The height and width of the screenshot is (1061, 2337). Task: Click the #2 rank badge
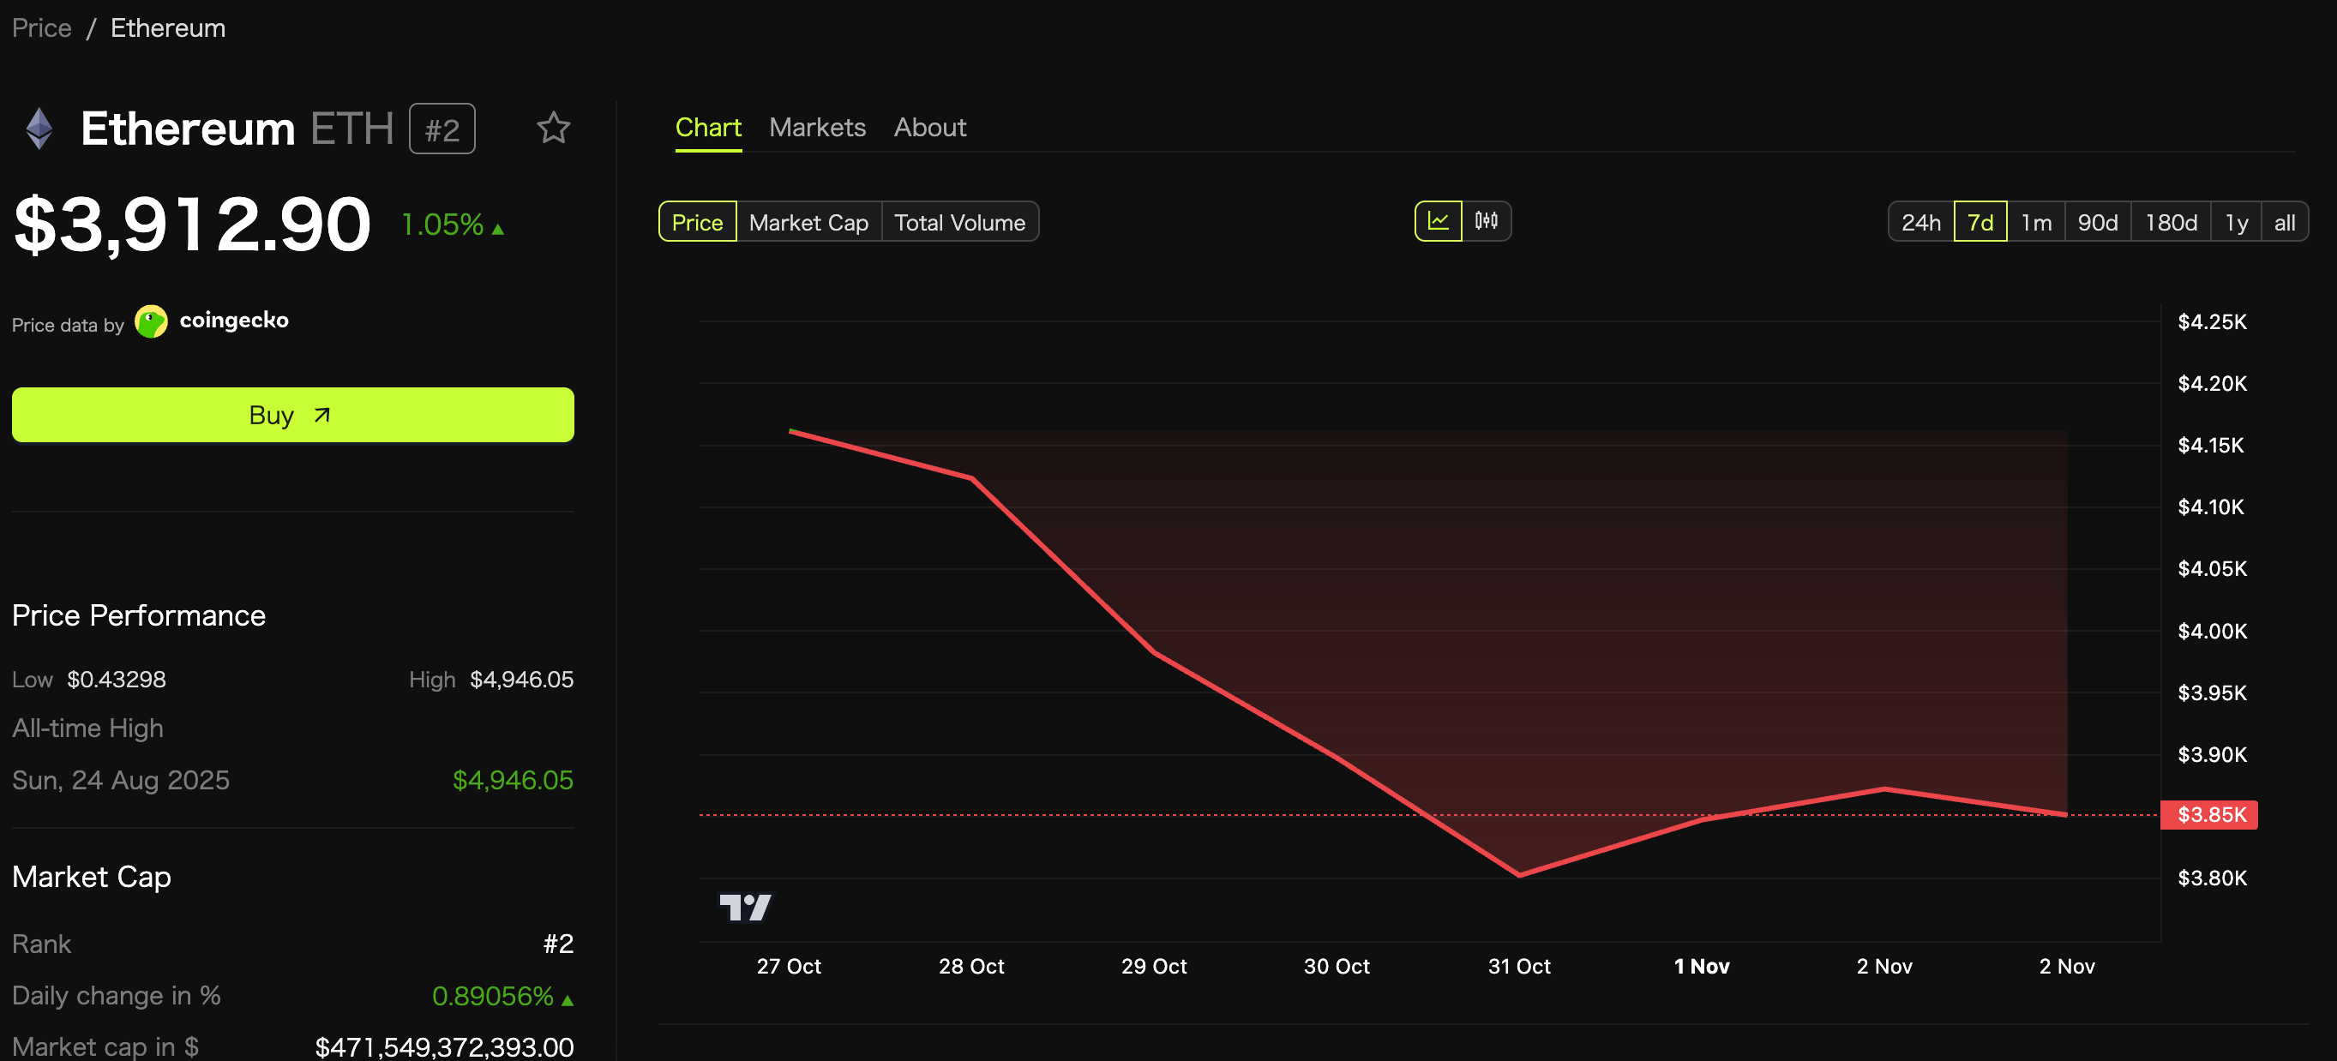tap(442, 129)
